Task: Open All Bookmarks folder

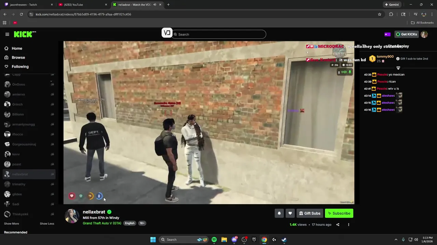Action: (x=422, y=23)
